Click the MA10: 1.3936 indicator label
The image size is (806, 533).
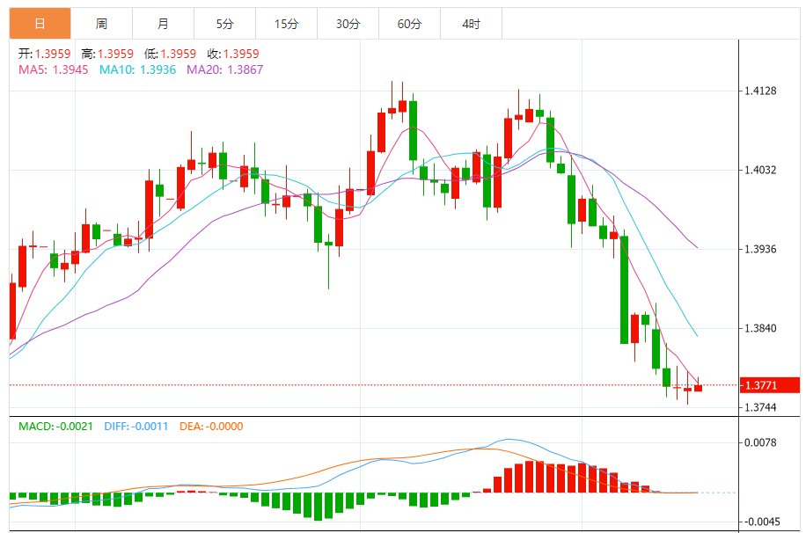click(x=137, y=69)
